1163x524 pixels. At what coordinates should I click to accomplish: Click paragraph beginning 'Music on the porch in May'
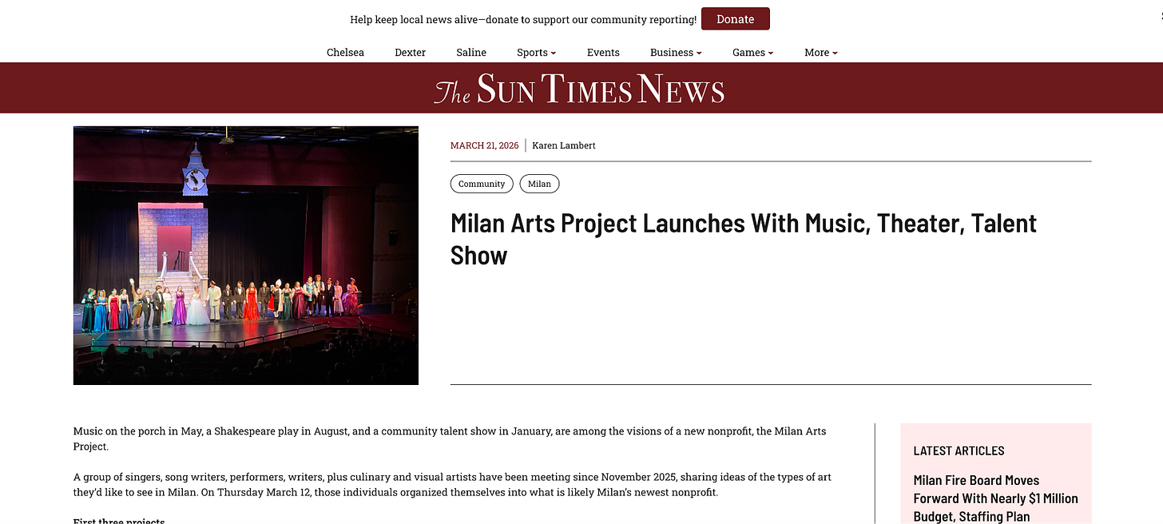point(450,439)
